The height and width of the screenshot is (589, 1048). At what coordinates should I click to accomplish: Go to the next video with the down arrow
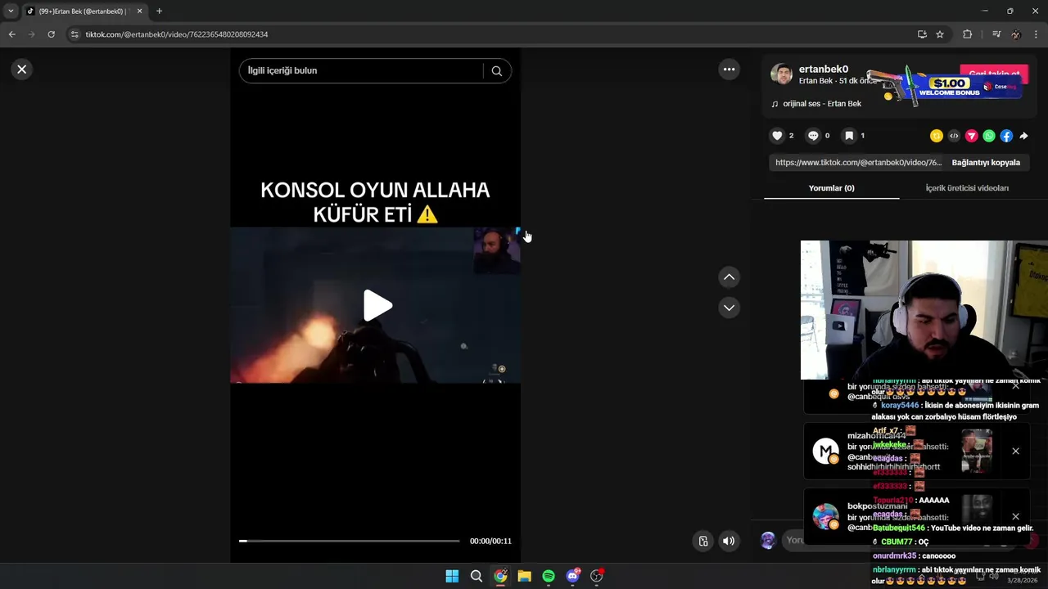pyautogui.click(x=729, y=308)
